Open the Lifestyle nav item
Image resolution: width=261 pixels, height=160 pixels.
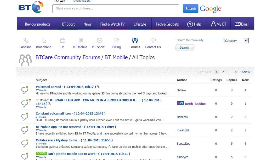coord(140,24)
